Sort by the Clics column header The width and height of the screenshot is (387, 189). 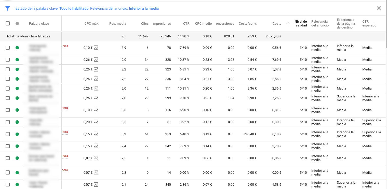coord(145,23)
